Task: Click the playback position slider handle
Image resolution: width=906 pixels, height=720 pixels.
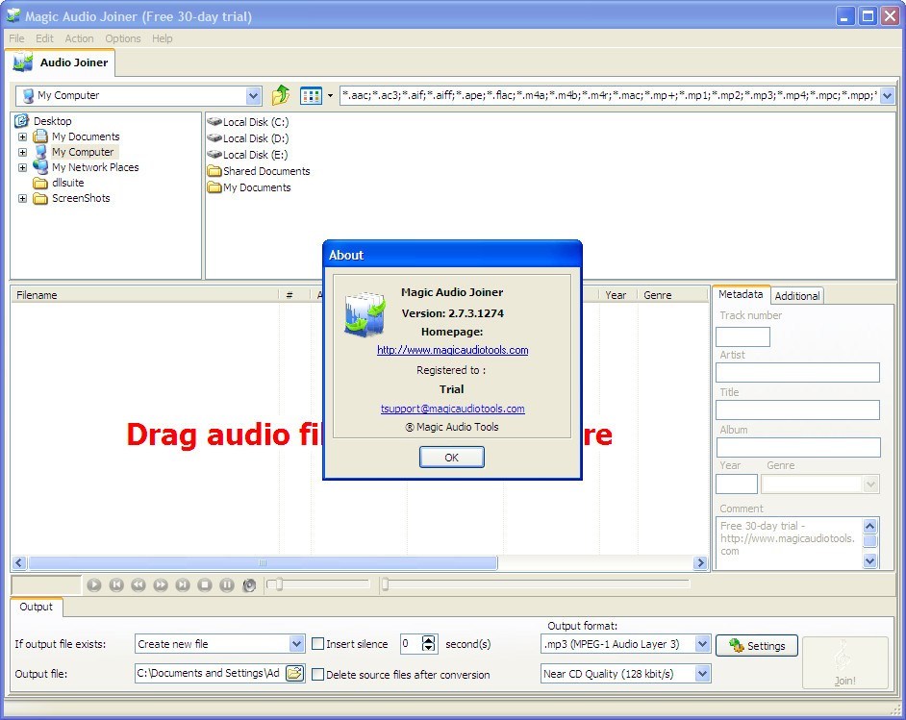Action: point(385,584)
